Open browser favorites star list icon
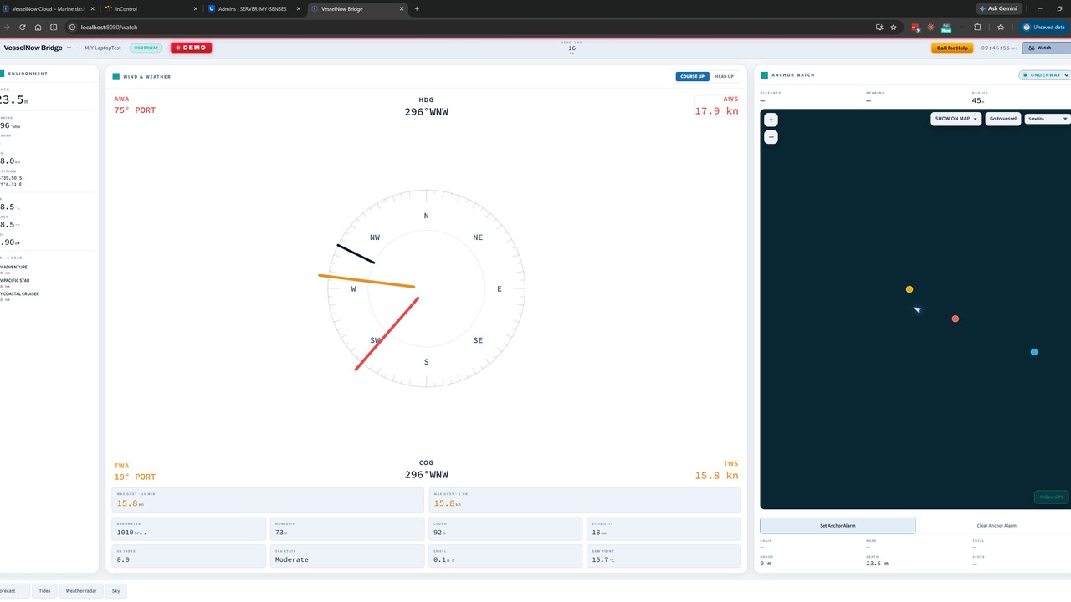Screen dimensions: 1071x602 [1001, 27]
